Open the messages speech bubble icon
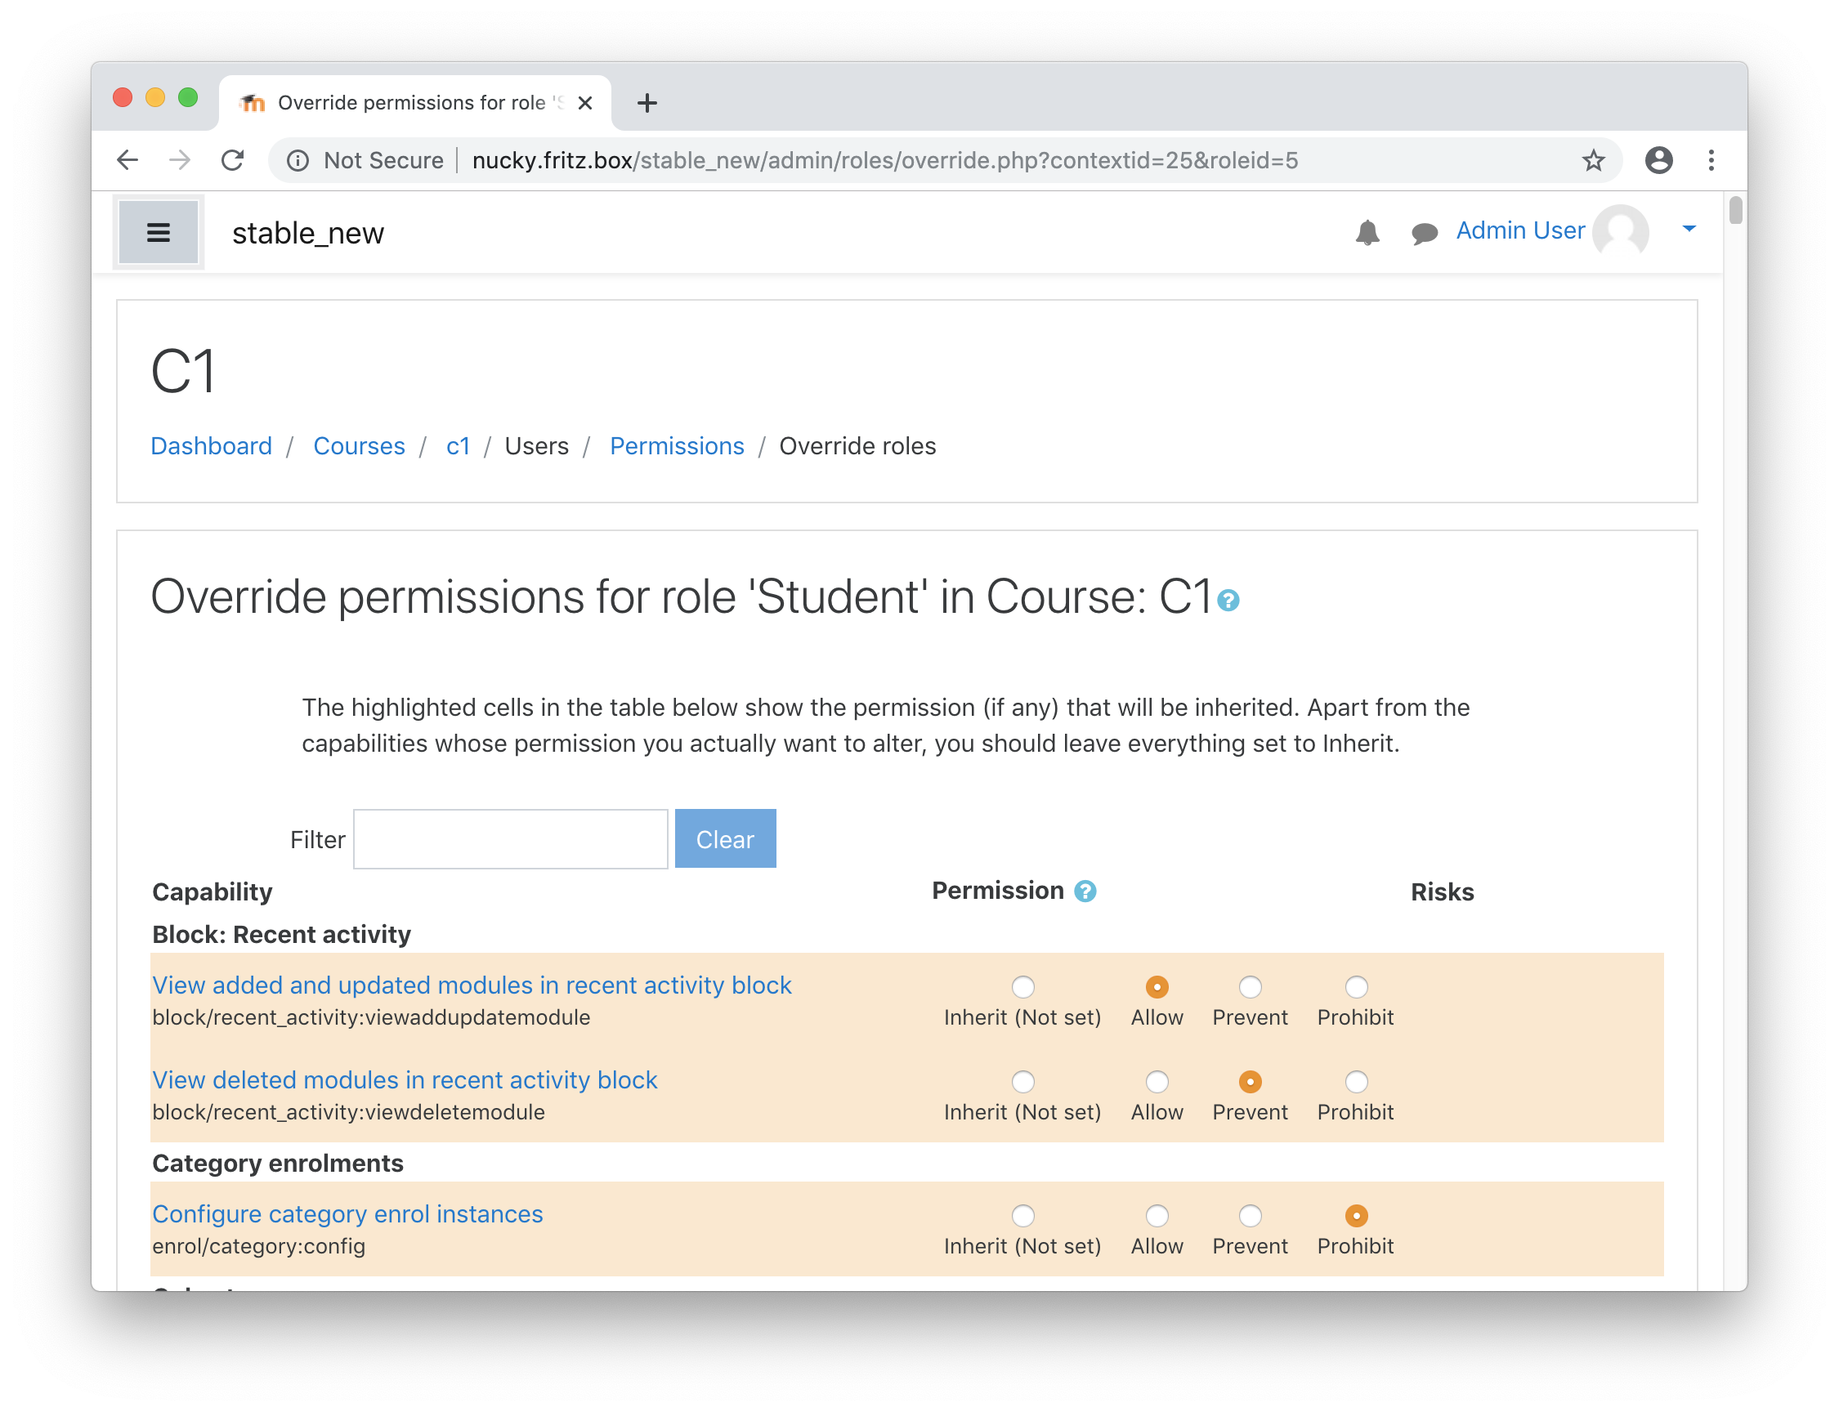This screenshot has width=1839, height=1412. pos(1424,233)
